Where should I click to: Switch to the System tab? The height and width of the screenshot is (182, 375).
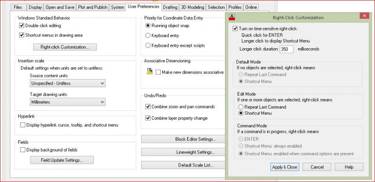point(118,7)
